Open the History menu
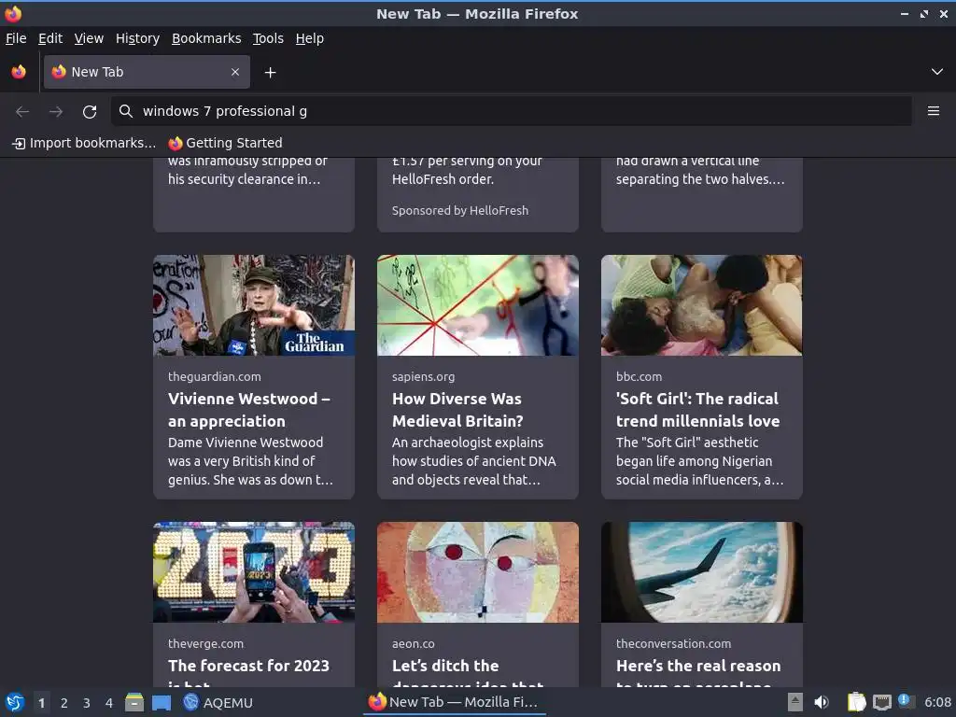 tap(137, 38)
